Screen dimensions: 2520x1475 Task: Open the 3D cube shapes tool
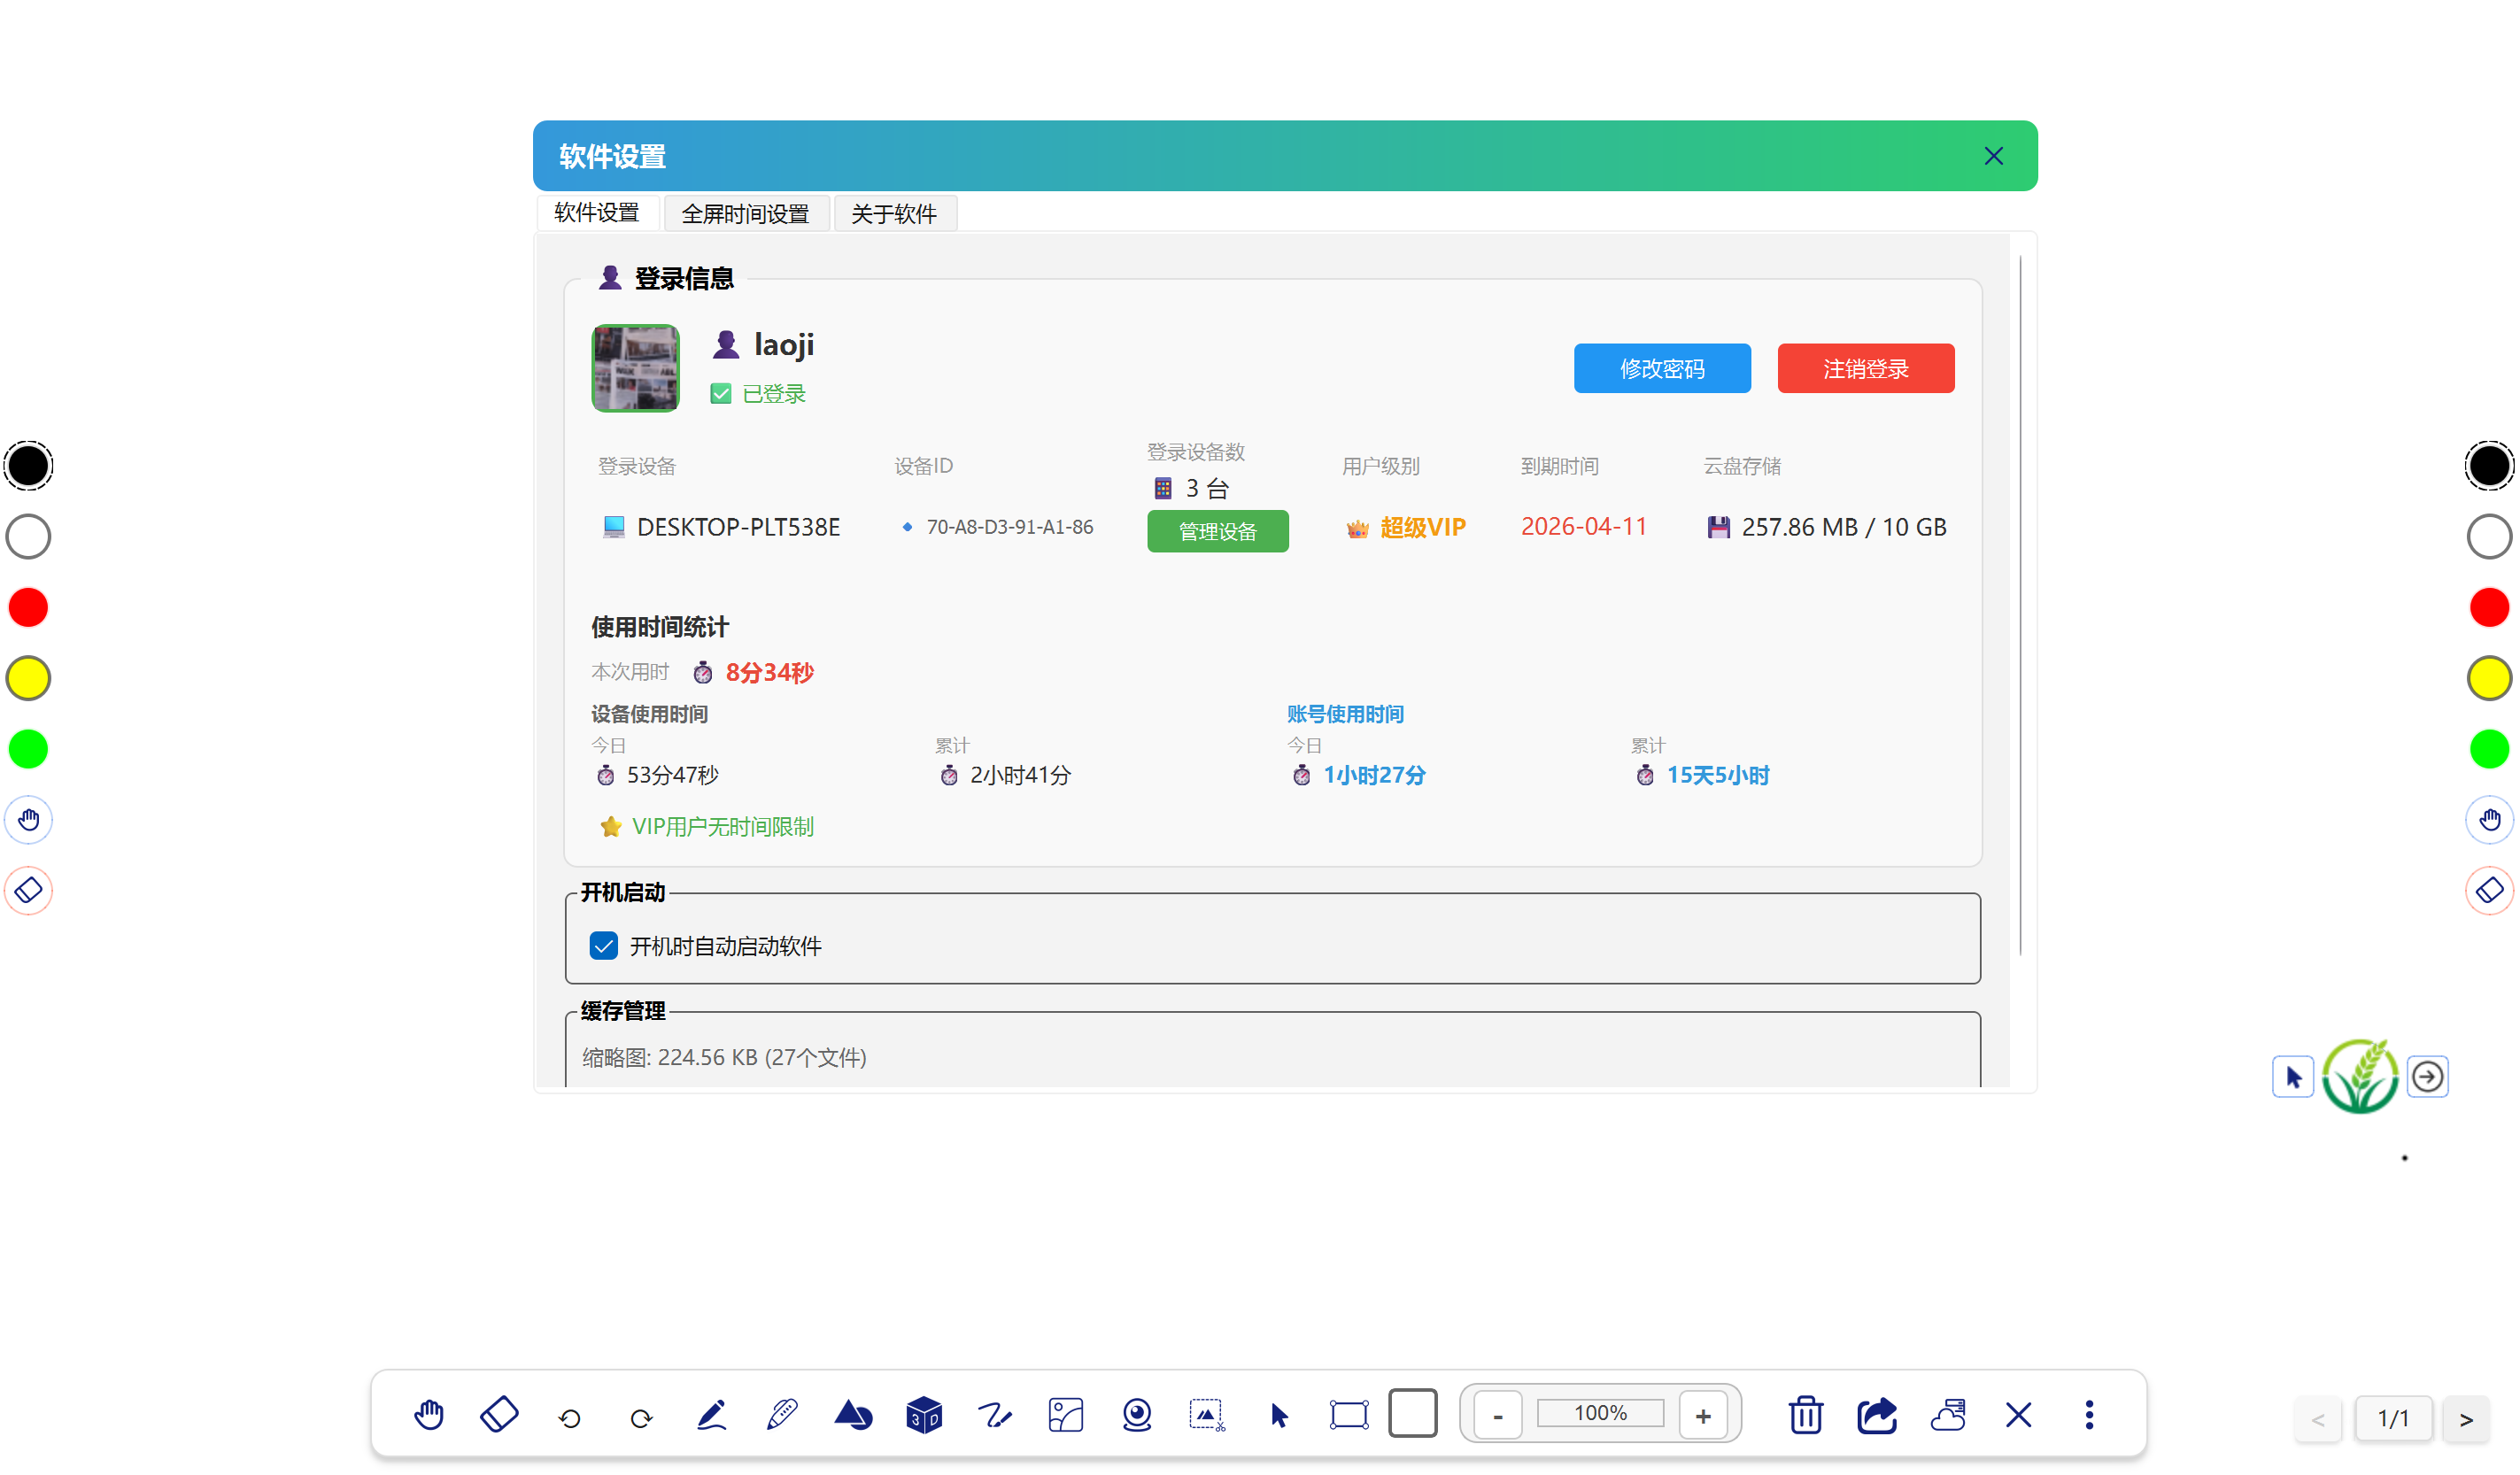[924, 1414]
